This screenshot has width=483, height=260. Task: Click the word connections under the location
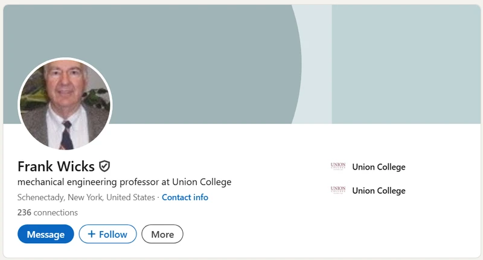coord(56,212)
